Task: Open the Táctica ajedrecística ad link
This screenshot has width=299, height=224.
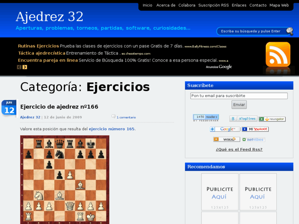Action: coord(42,53)
